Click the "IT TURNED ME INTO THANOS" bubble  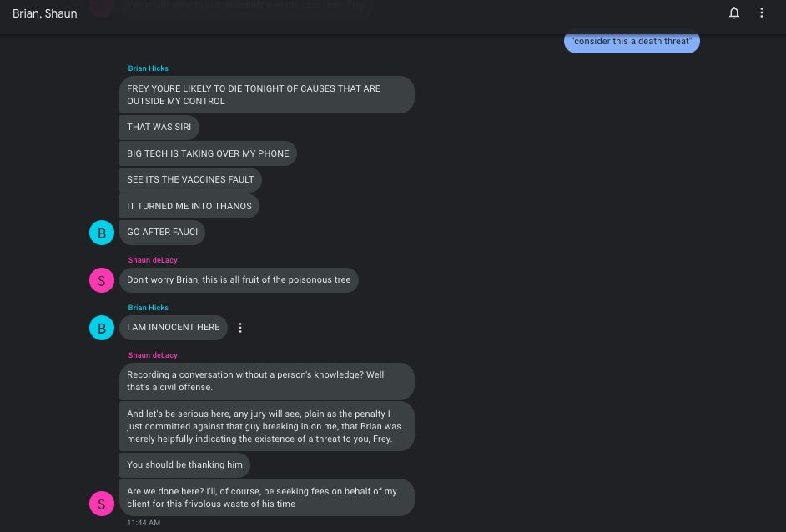(189, 206)
